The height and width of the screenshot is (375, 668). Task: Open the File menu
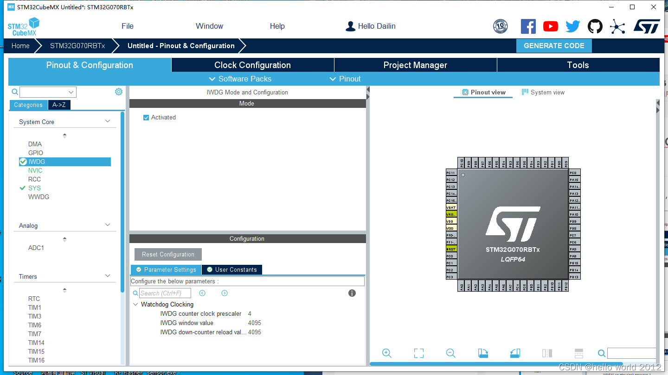tap(128, 26)
